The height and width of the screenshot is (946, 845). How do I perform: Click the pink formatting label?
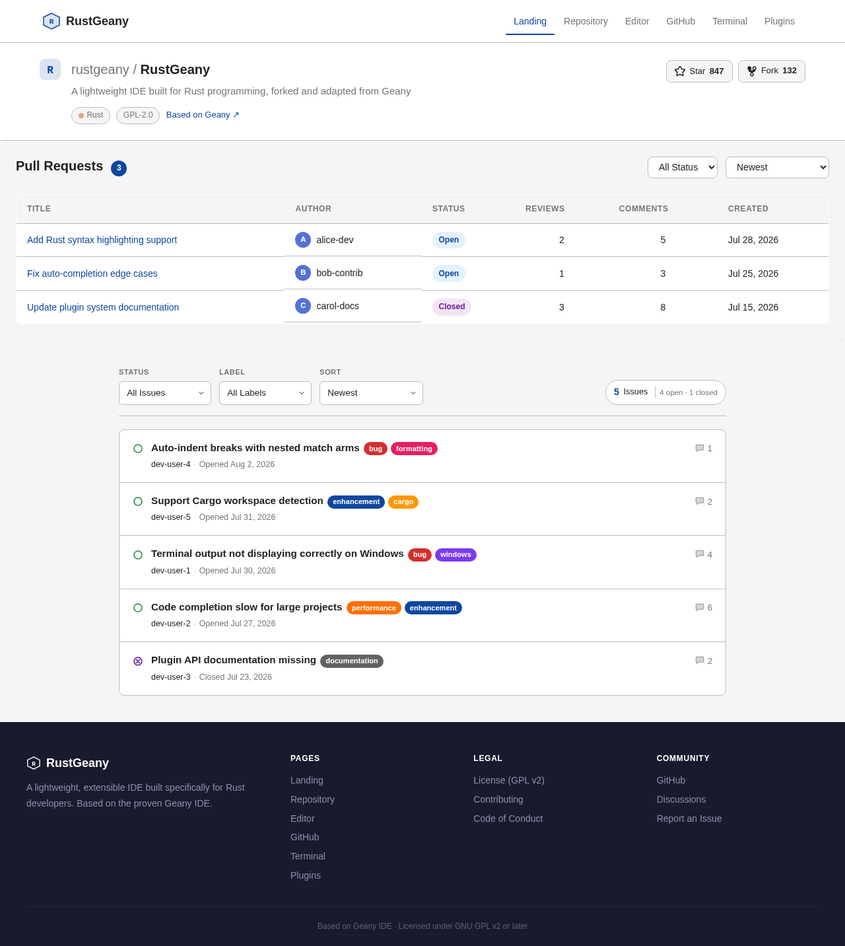click(414, 449)
